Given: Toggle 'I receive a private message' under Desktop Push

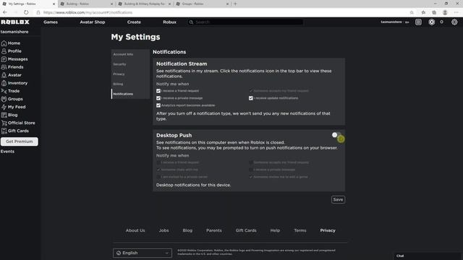Looking at the screenshot, I should point(251,170).
